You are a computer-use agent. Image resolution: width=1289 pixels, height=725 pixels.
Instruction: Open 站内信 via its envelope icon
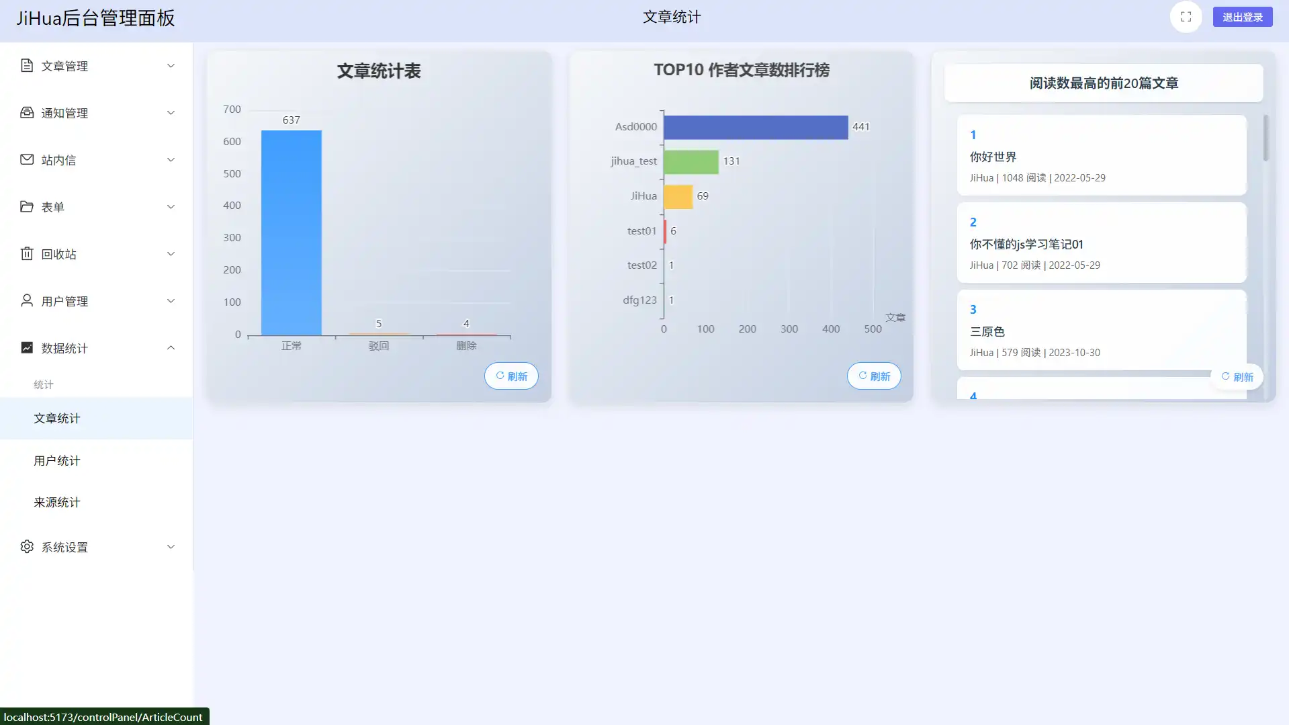click(x=27, y=159)
